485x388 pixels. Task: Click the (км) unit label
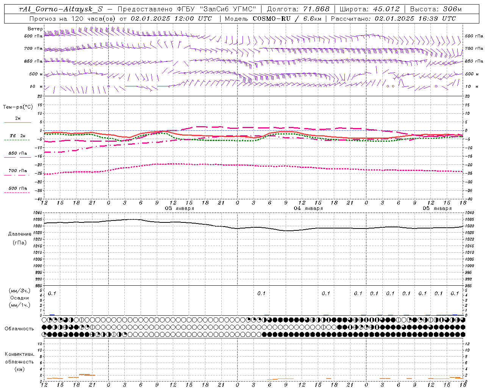[x=20, y=369]
